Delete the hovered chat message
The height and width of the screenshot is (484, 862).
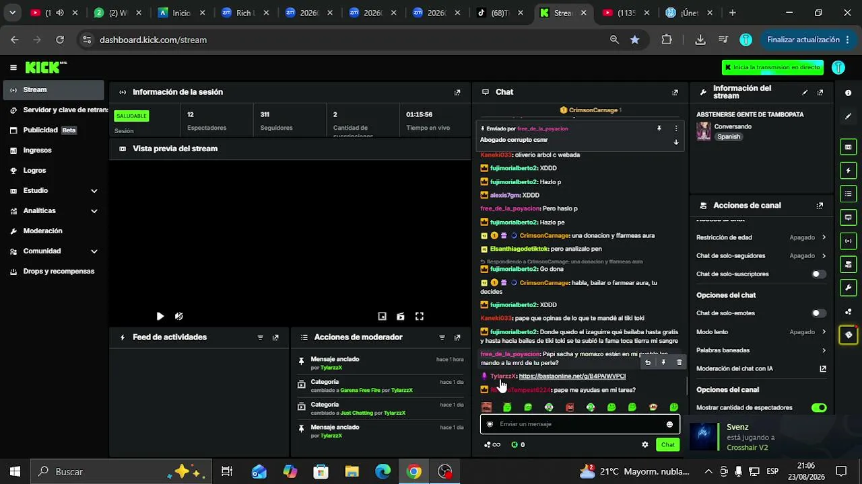click(679, 362)
